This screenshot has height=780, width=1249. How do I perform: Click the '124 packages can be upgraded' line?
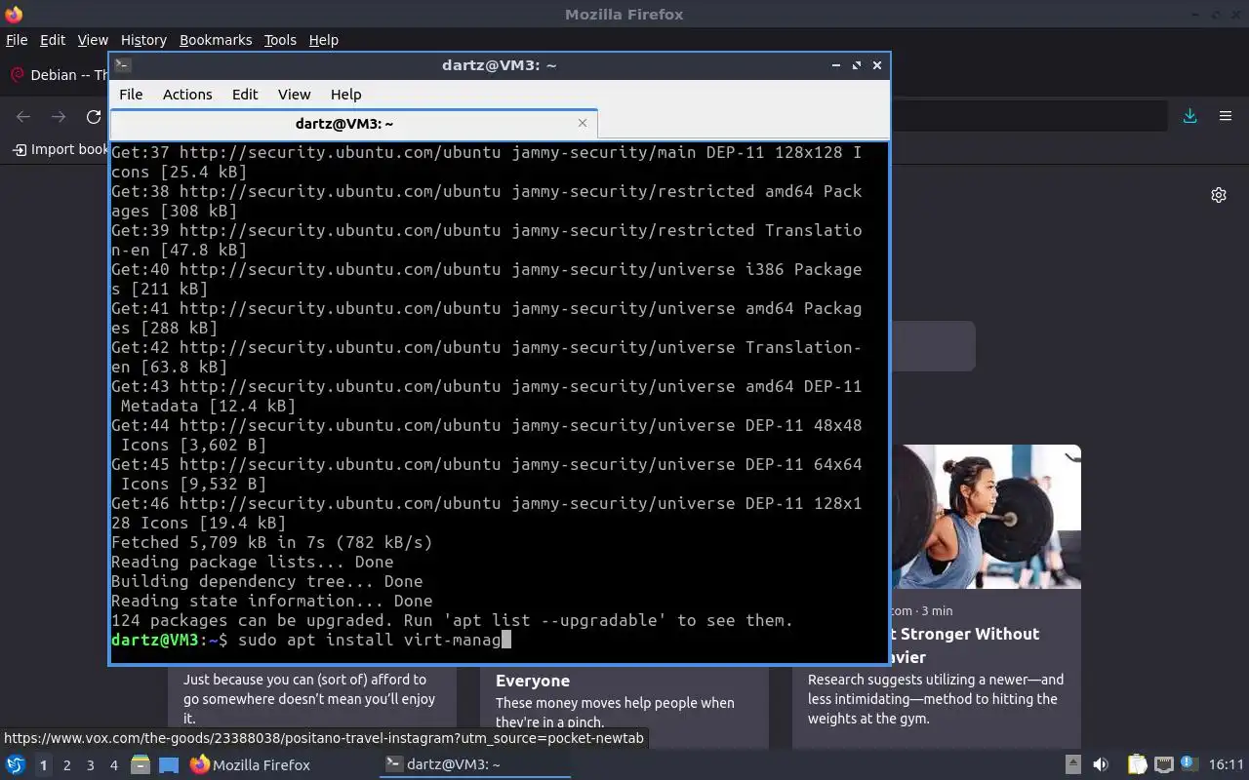coord(452,620)
